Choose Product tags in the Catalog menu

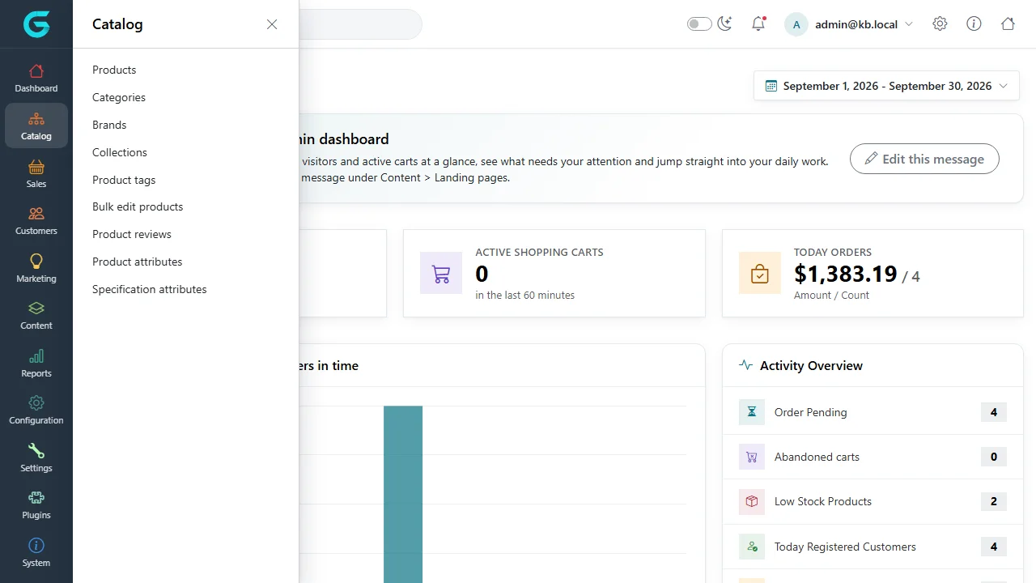[124, 180]
